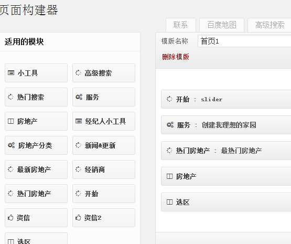Image resolution: width=291 pixels, height=244 pixels.
Task: Click the 最新房地产 module button
Action: [x=36, y=169]
